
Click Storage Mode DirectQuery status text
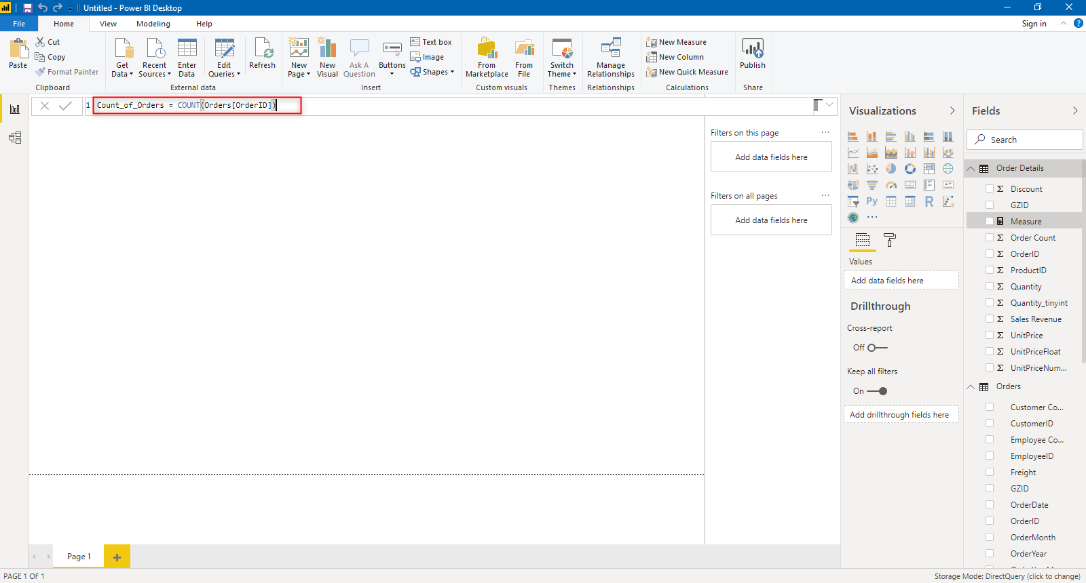(x=1007, y=576)
